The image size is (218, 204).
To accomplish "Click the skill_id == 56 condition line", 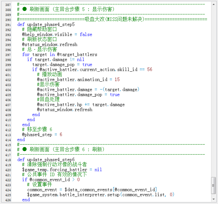I will point(92,69).
